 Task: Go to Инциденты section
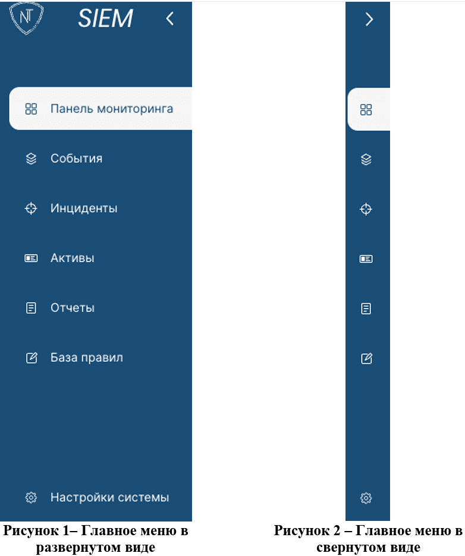click(100, 208)
